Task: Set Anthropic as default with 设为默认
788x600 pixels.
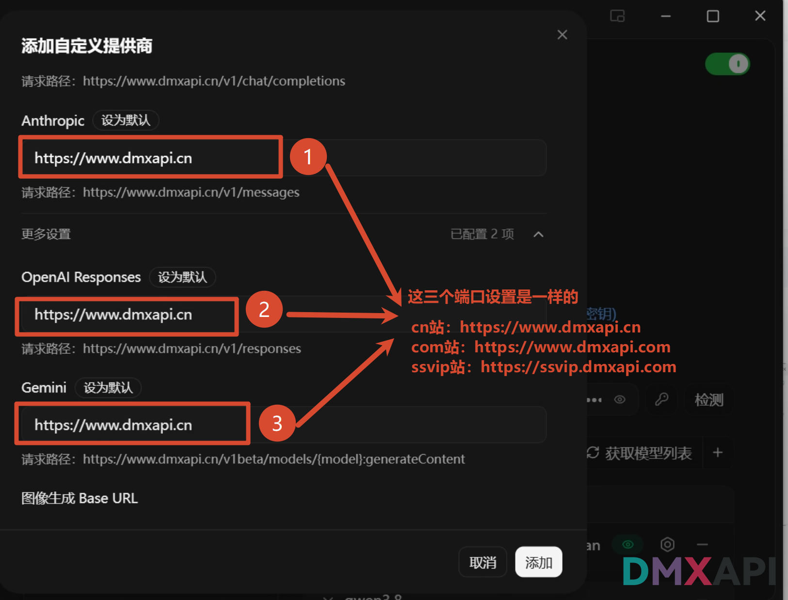Action: coord(126,120)
